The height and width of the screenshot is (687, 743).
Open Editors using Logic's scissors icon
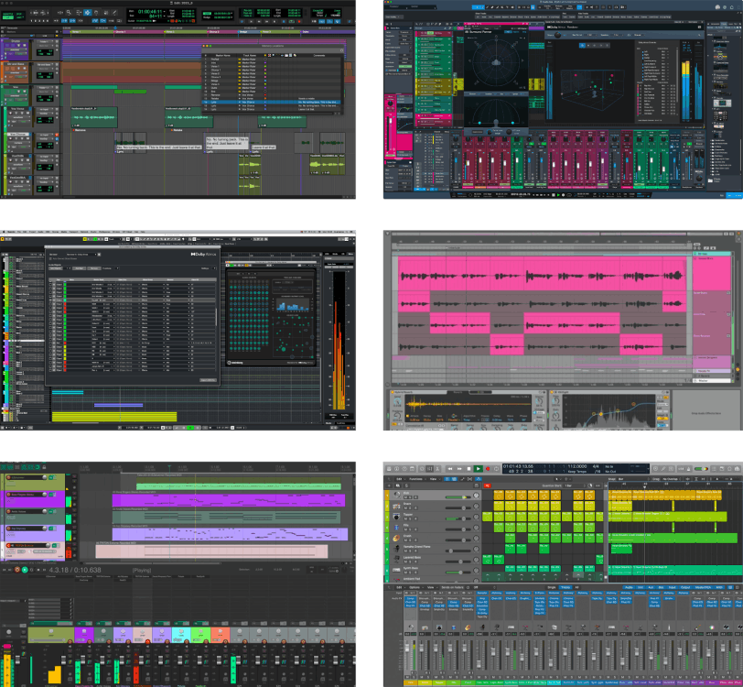coord(437,469)
